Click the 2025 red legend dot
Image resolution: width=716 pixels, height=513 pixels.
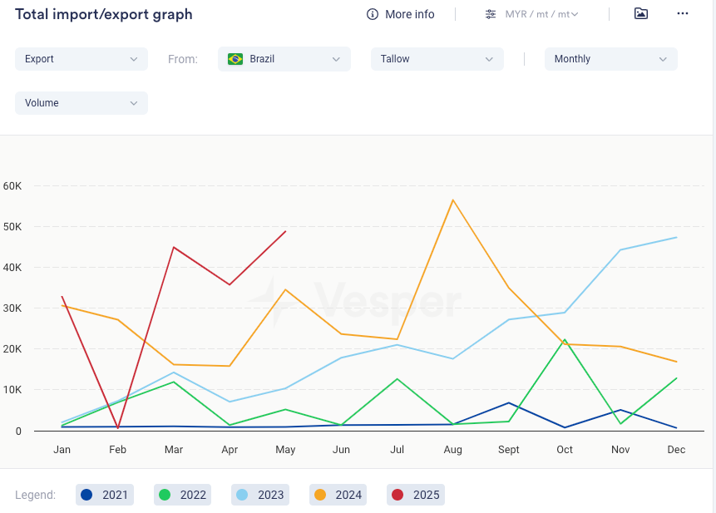(x=398, y=495)
